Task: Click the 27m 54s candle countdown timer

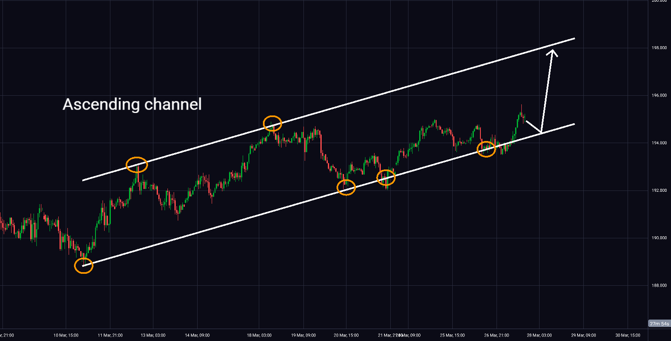Action: pyautogui.click(x=659, y=324)
